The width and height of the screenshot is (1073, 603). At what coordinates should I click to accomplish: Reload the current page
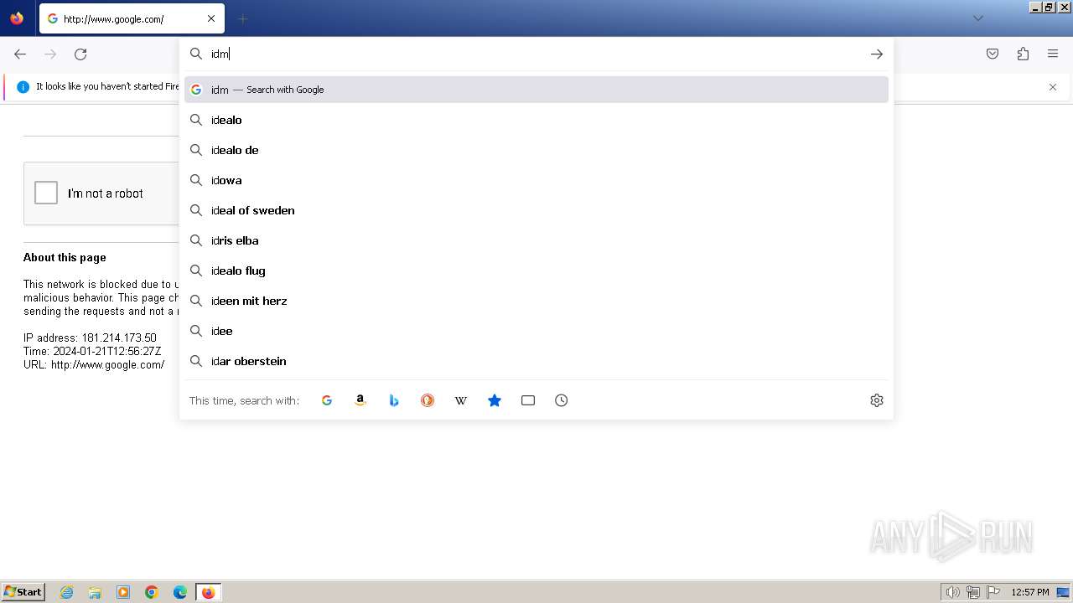point(80,54)
